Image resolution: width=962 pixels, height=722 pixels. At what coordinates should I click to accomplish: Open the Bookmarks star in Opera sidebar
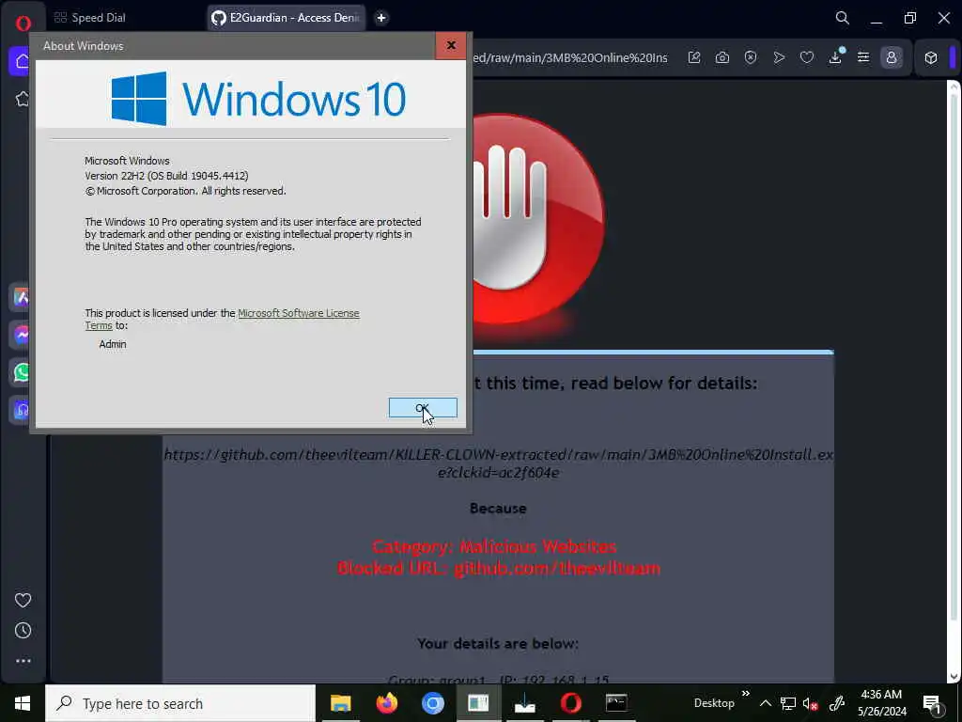[x=23, y=98]
